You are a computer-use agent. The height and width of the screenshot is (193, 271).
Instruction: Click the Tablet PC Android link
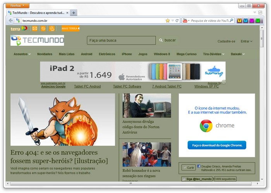coord(87,86)
